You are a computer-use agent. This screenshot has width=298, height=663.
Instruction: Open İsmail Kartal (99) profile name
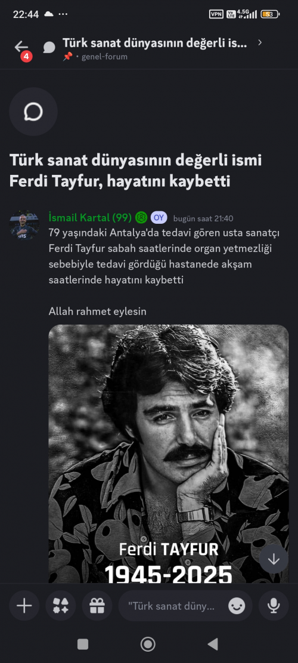(90, 218)
